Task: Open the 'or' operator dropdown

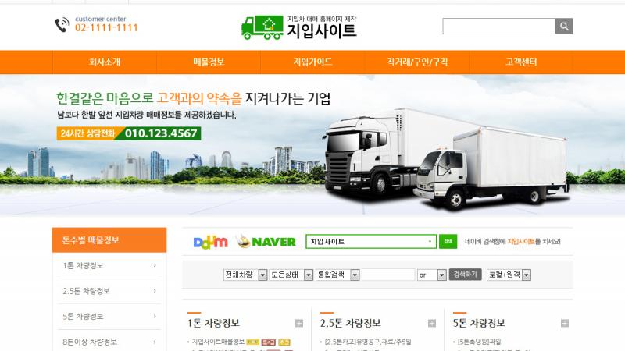Action: [432, 275]
